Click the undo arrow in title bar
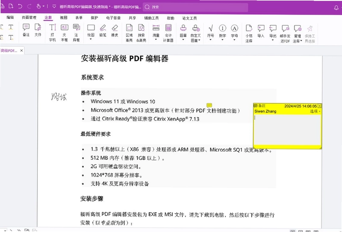Viewport: 342px width, 232px height. (20, 6)
